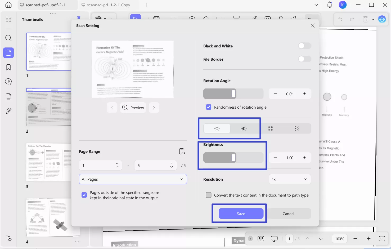The width and height of the screenshot is (391, 249).
Task: Open the AI chat assistant panel
Action: click(x=8, y=82)
